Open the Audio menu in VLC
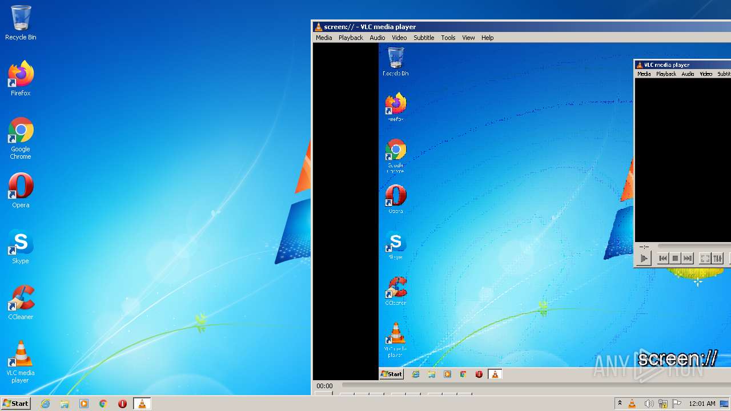Screen dimensions: 731x411 click(377, 38)
